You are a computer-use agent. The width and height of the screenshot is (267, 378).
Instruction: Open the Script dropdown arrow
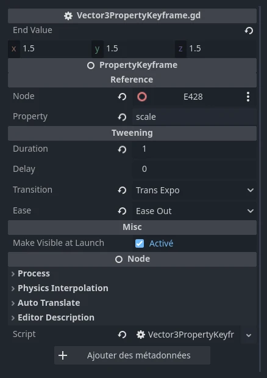click(x=249, y=335)
